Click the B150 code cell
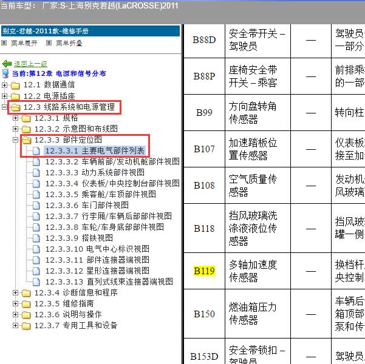 205,314
